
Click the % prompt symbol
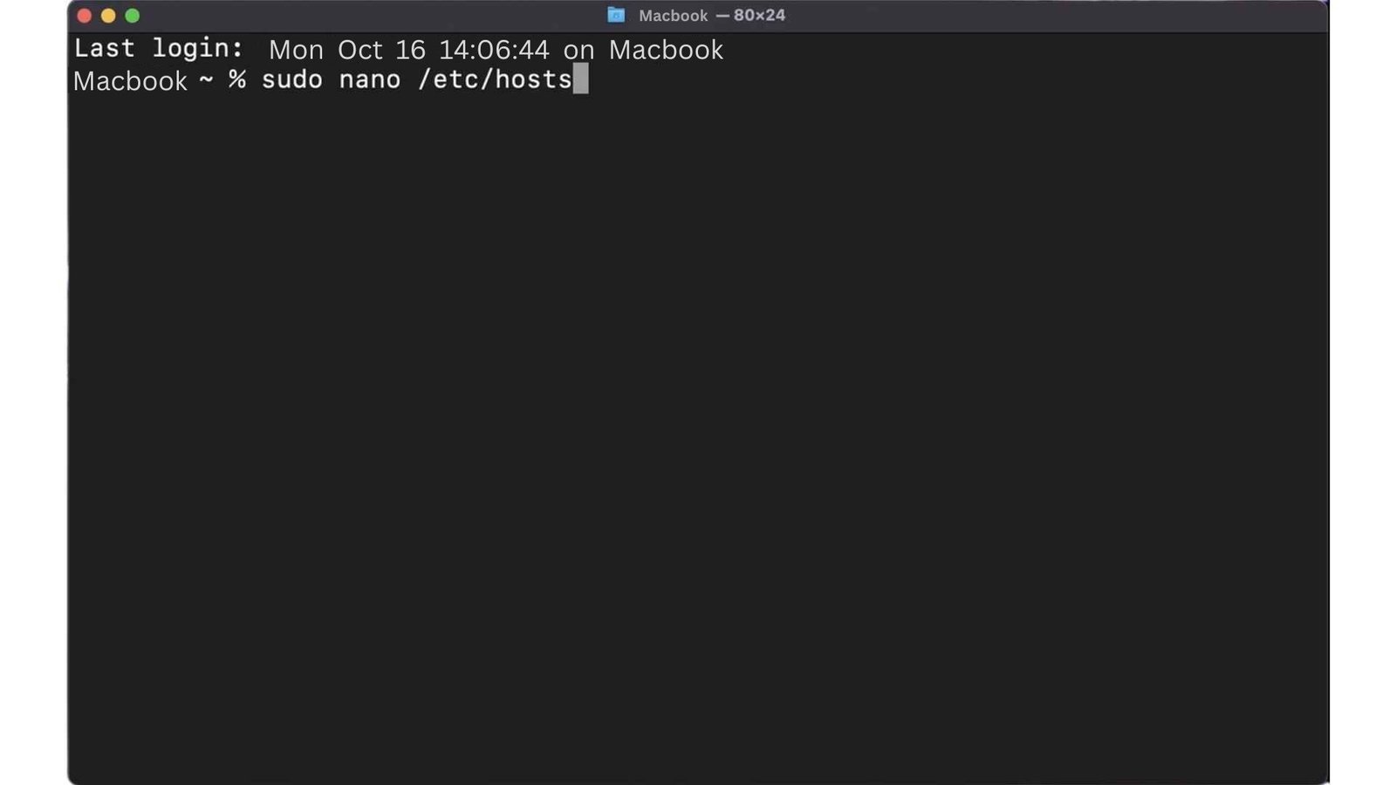coord(237,80)
